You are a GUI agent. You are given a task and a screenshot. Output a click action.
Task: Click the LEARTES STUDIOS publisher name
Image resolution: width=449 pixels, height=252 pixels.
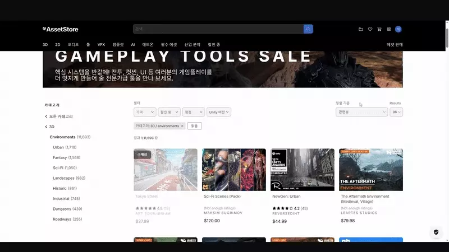coord(359,213)
